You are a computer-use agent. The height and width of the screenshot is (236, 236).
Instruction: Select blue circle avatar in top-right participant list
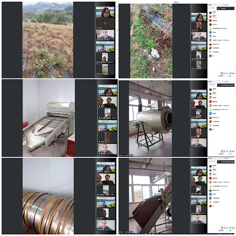point(210,32)
